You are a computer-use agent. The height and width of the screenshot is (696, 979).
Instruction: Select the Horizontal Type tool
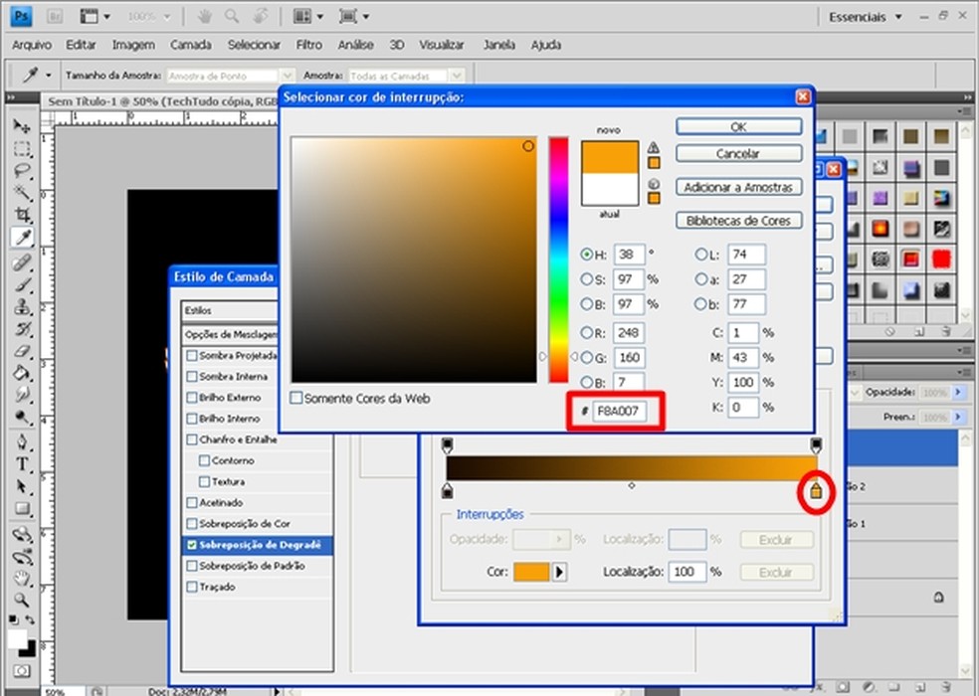tap(22, 464)
